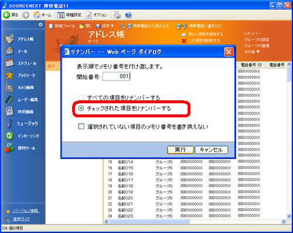This screenshot has width=293, height=233.
Task: Check 選択されていない項目のメモリ番号を書き換えない
Action: (81, 126)
